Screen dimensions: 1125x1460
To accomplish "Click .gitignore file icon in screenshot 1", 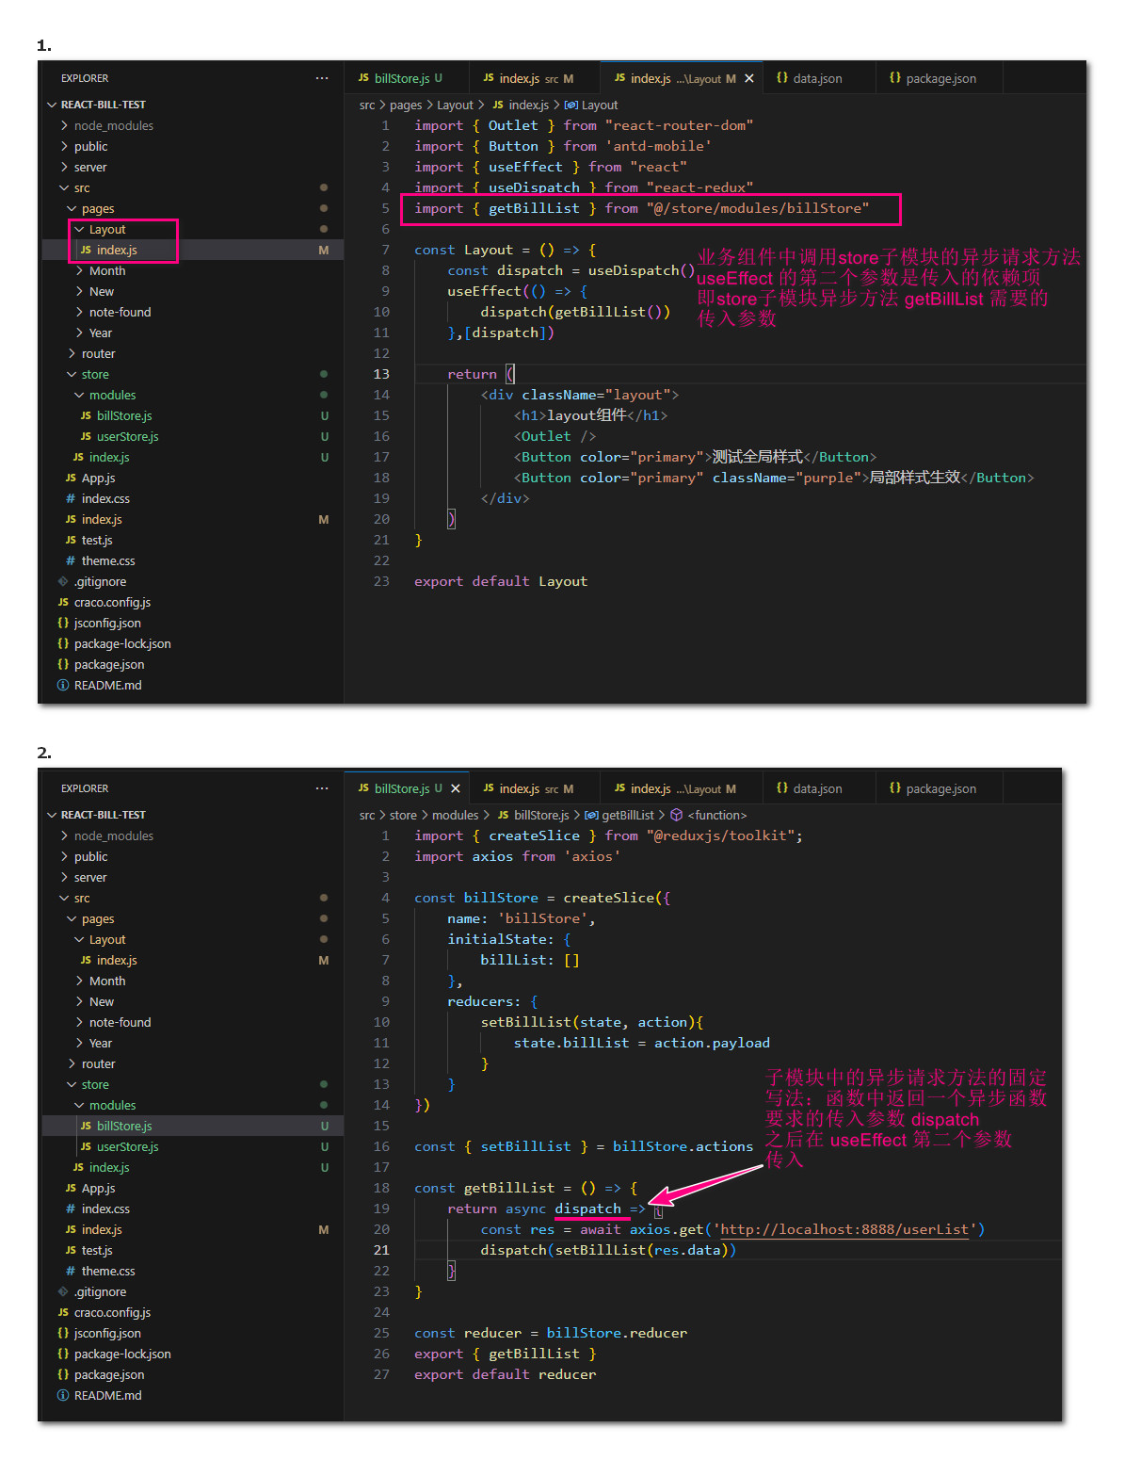I will (63, 581).
